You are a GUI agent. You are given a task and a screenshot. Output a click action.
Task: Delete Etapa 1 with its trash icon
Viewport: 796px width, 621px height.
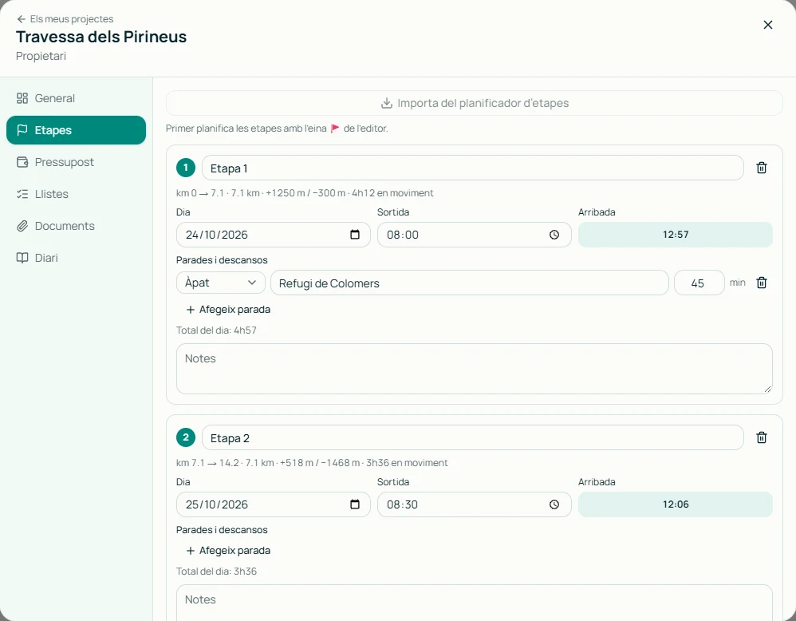762,168
